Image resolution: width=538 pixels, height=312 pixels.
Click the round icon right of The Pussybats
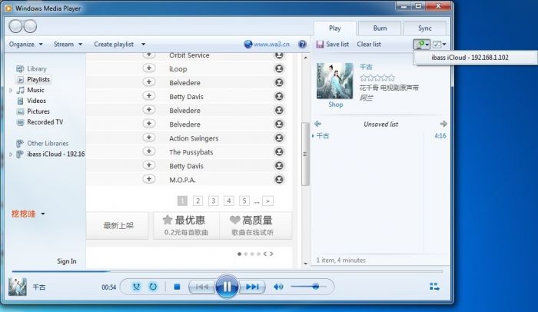coord(279,151)
